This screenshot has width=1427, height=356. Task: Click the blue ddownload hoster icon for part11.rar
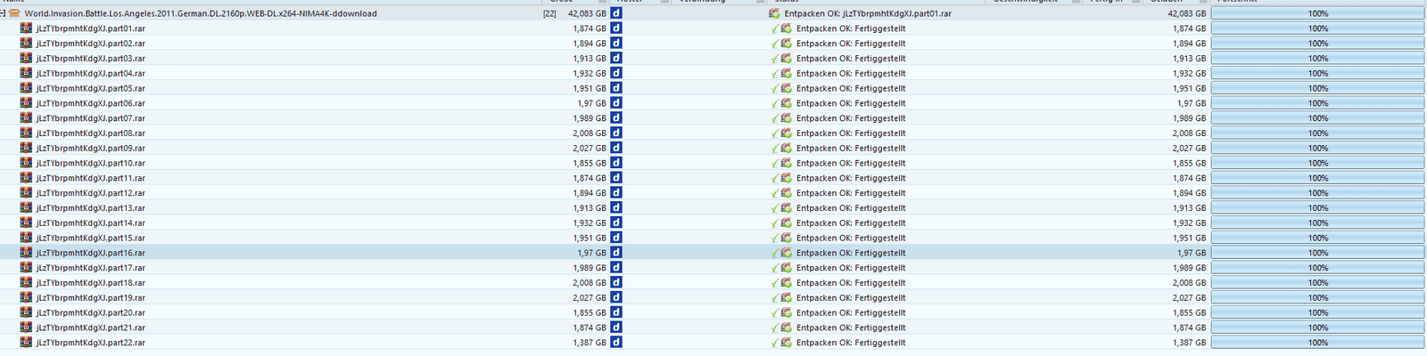click(x=616, y=178)
